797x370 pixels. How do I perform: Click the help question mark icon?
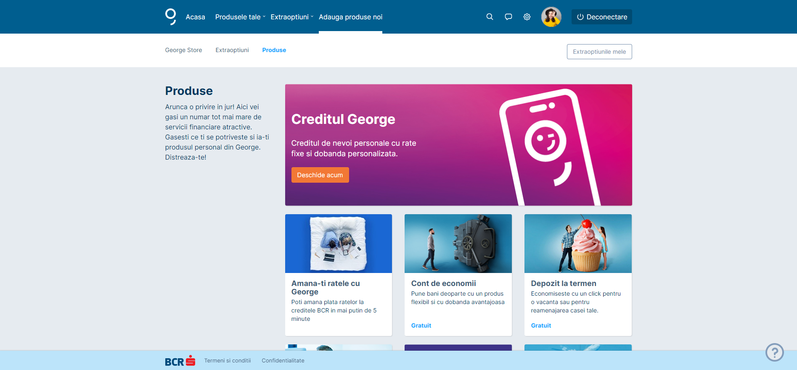[774, 352]
